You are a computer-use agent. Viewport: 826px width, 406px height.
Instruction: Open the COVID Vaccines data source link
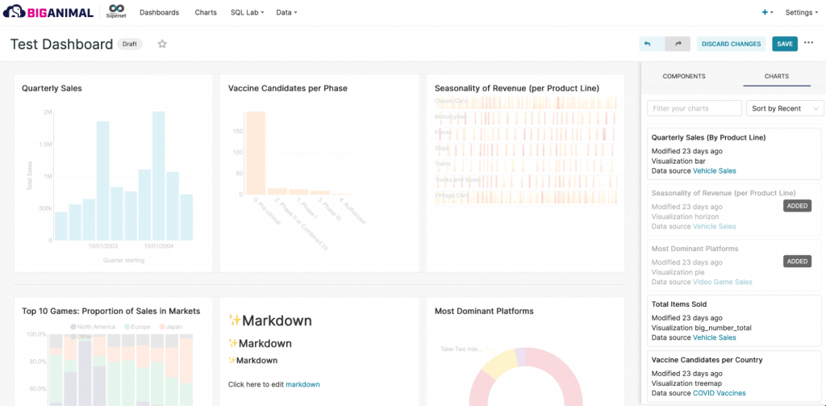tap(719, 393)
